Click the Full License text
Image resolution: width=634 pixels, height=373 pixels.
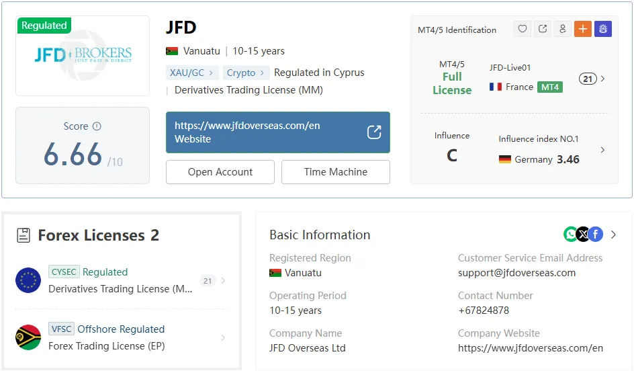tap(452, 83)
